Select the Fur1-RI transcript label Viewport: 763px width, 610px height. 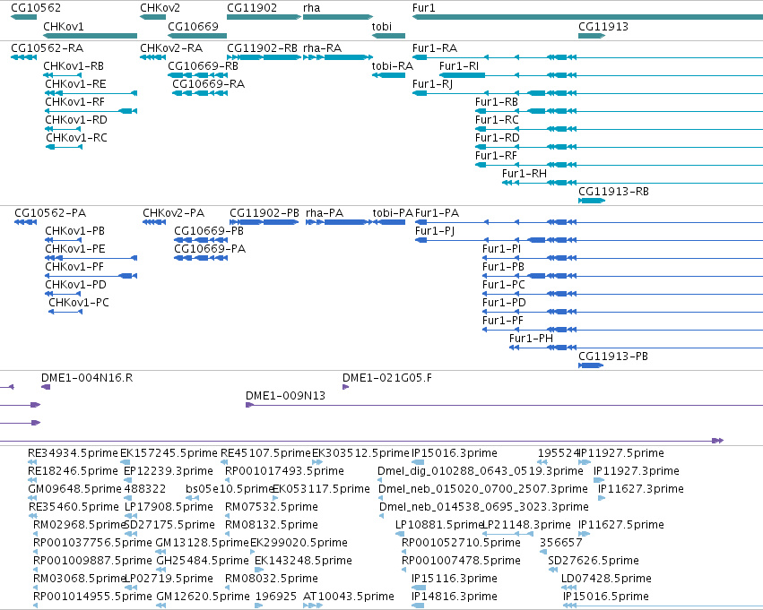point(459,66)
